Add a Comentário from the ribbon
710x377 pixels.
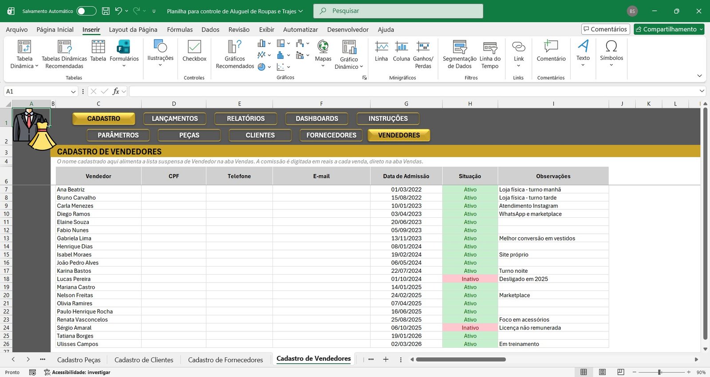coord(551,51)
